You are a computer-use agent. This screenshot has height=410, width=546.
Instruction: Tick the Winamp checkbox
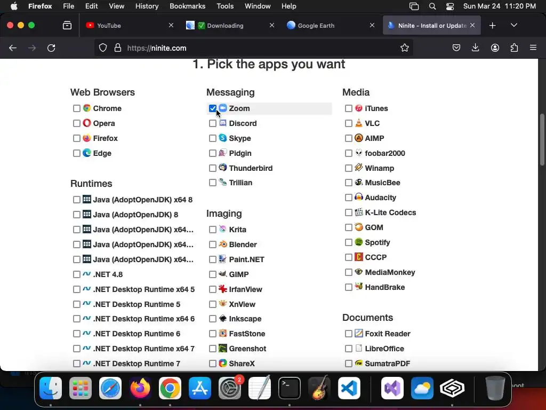[x=349, y=168]
